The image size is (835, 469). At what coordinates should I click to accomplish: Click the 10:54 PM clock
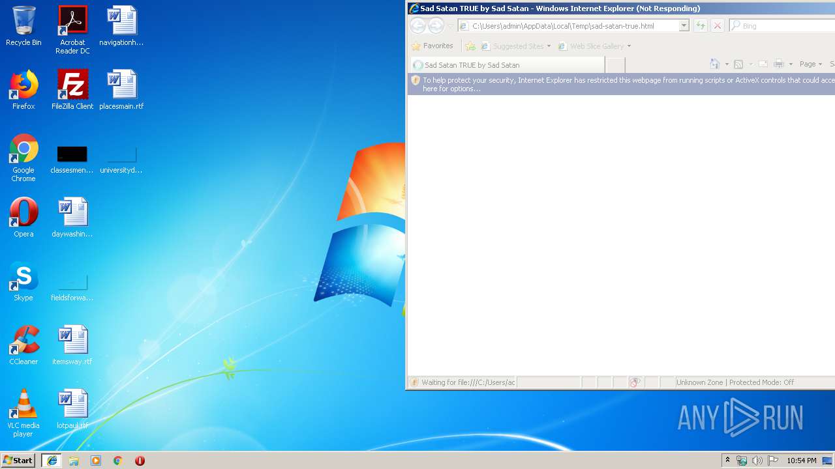coord(801,461)
